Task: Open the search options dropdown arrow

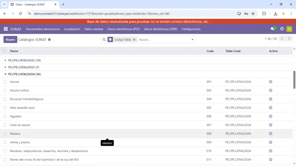Action: point(192,40)
